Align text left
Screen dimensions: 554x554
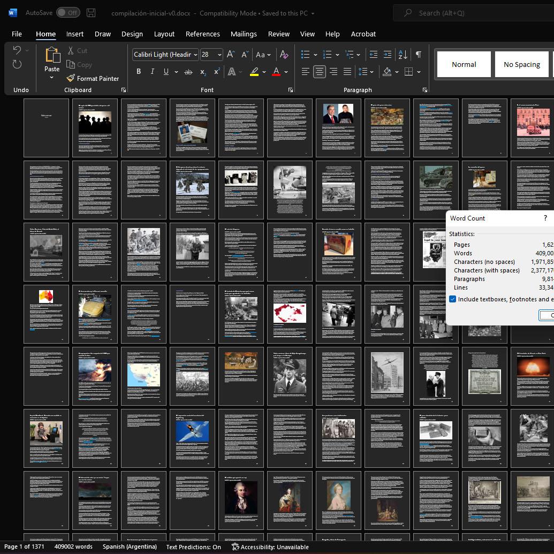click(x=305, y=72)
